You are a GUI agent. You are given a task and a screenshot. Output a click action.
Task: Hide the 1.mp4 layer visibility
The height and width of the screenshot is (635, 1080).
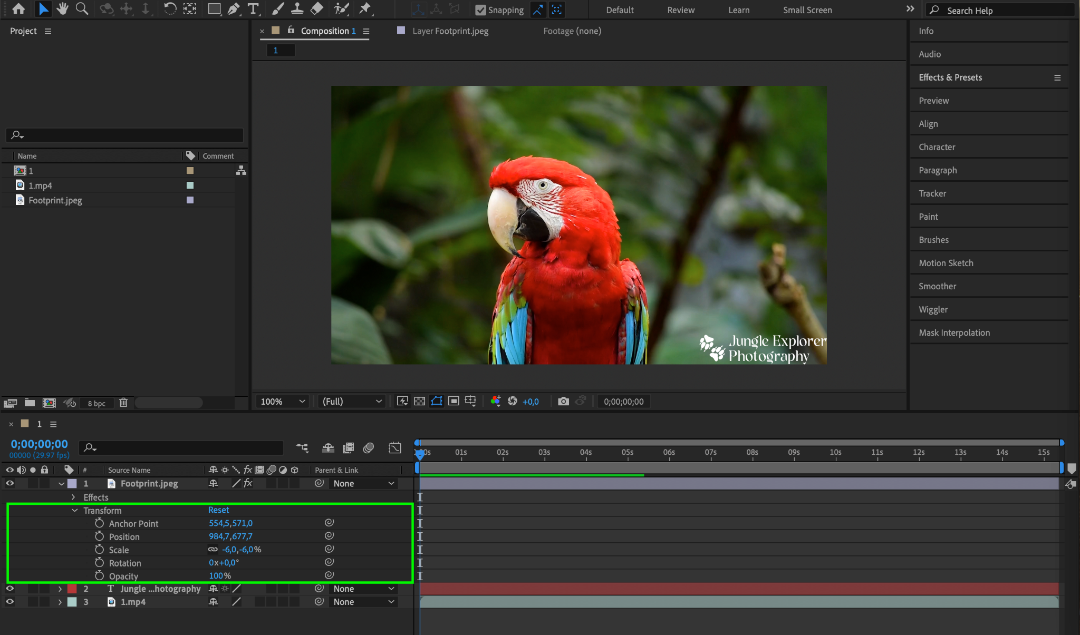[x=10, y=602]
